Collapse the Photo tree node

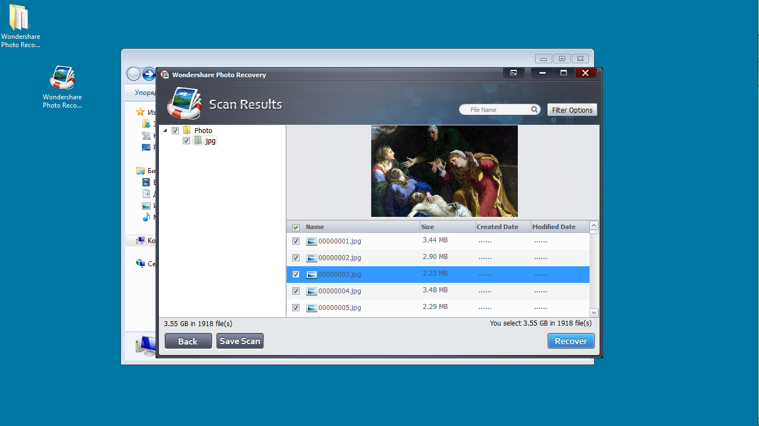point(166,131)
